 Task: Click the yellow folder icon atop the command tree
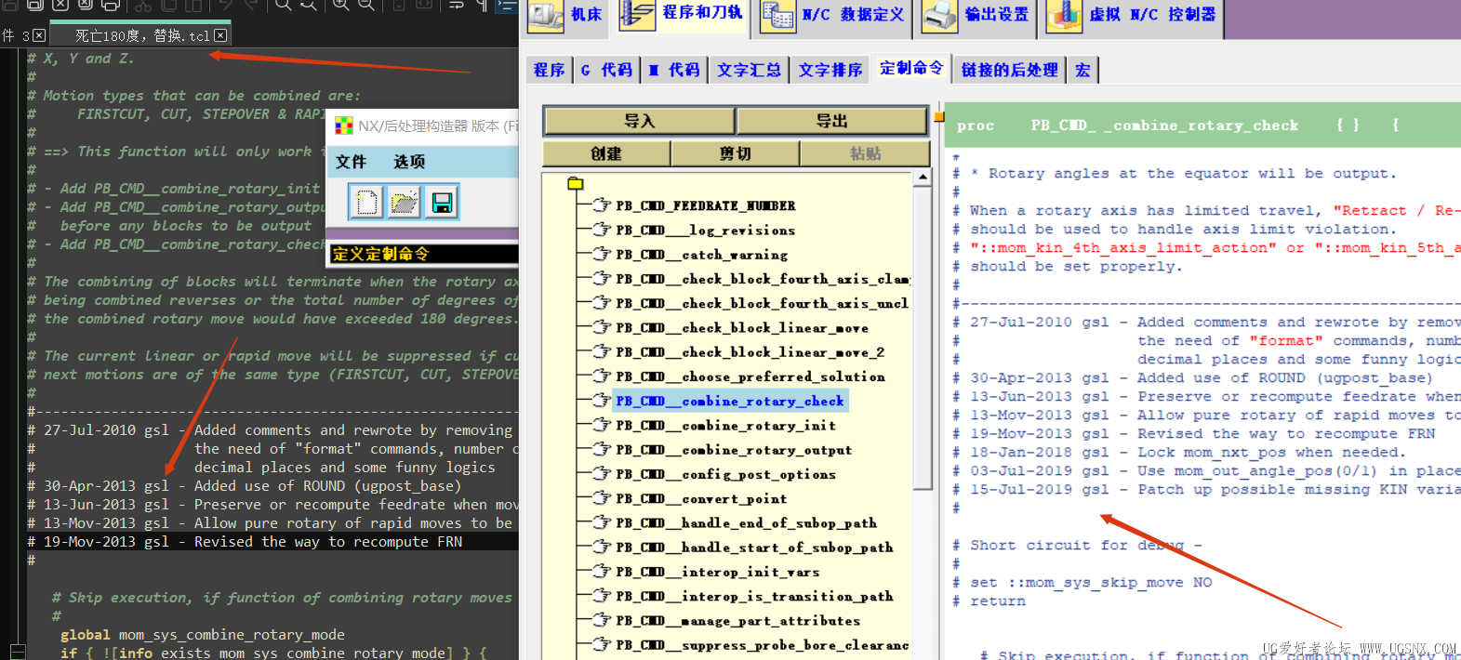pos(576,183)
